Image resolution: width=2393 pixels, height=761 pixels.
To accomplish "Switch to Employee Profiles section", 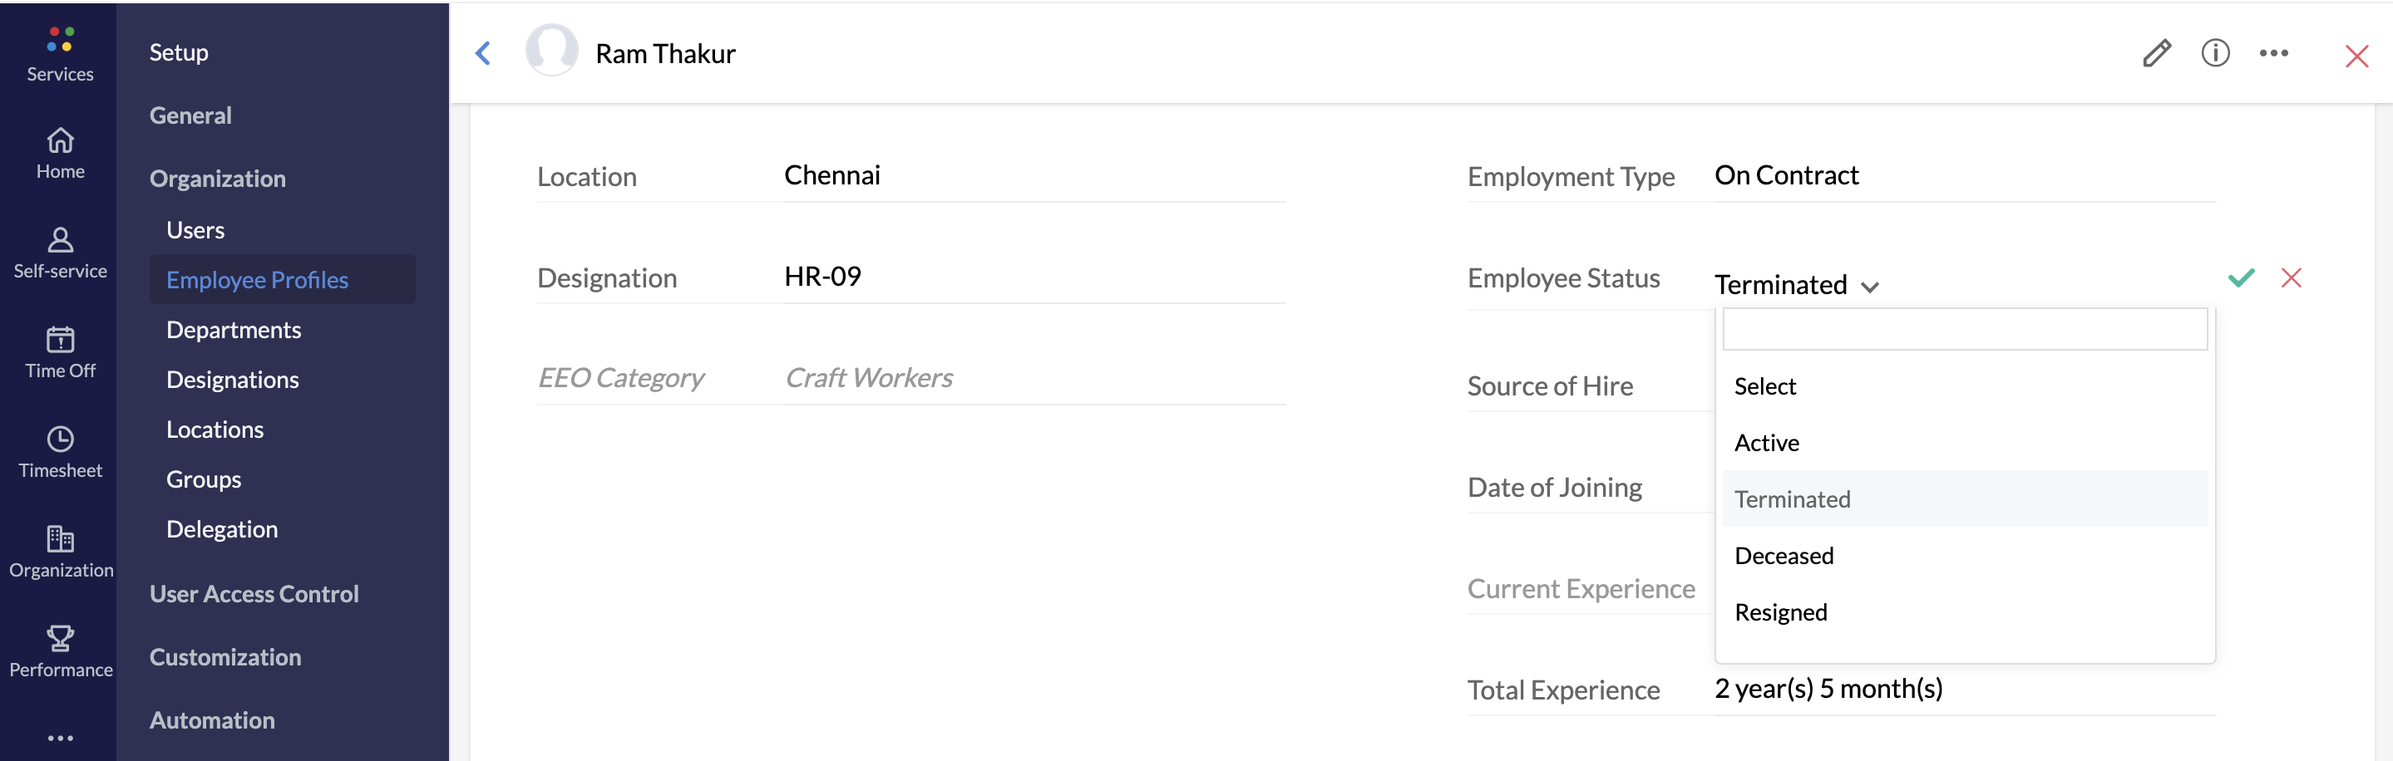I will (x=257, y=279).
